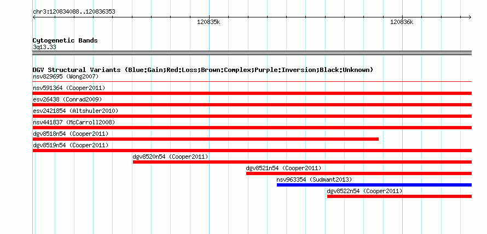The width and height of the screenshot is (487, 234).
Task: Open the nsv441837 (McCarroll2008) label
Action: coord(74,122)
